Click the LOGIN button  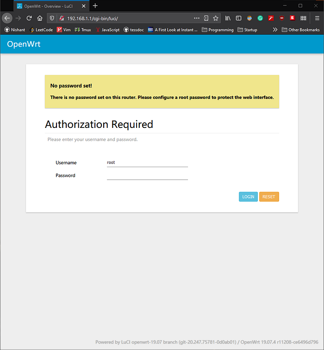pyautogui.click(x=248, y=197)
